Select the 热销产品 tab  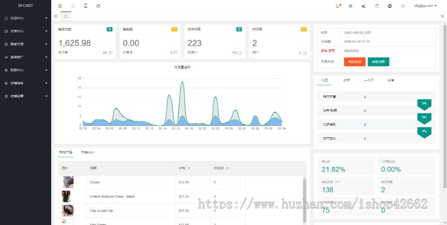point(66,152)
